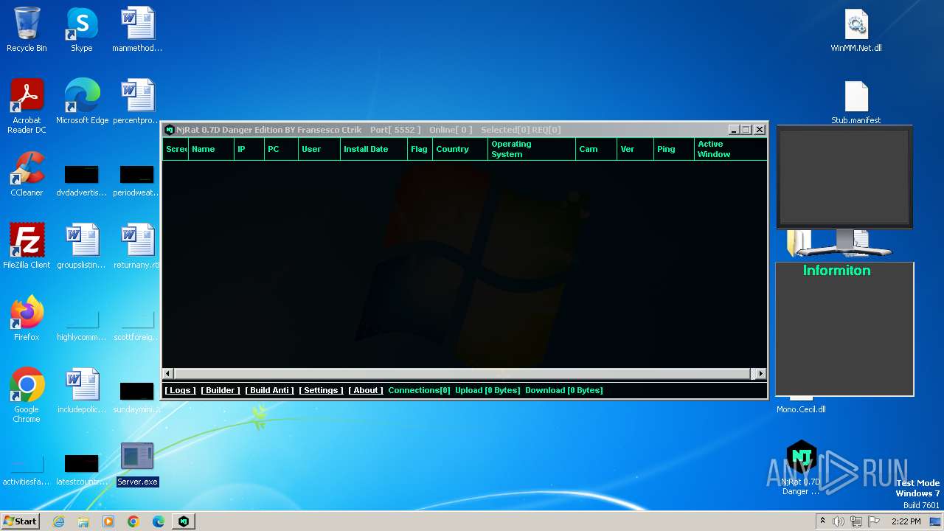Open the volume control in tray
Viewport: 944px width, 531px height.
tap(839, 521)
